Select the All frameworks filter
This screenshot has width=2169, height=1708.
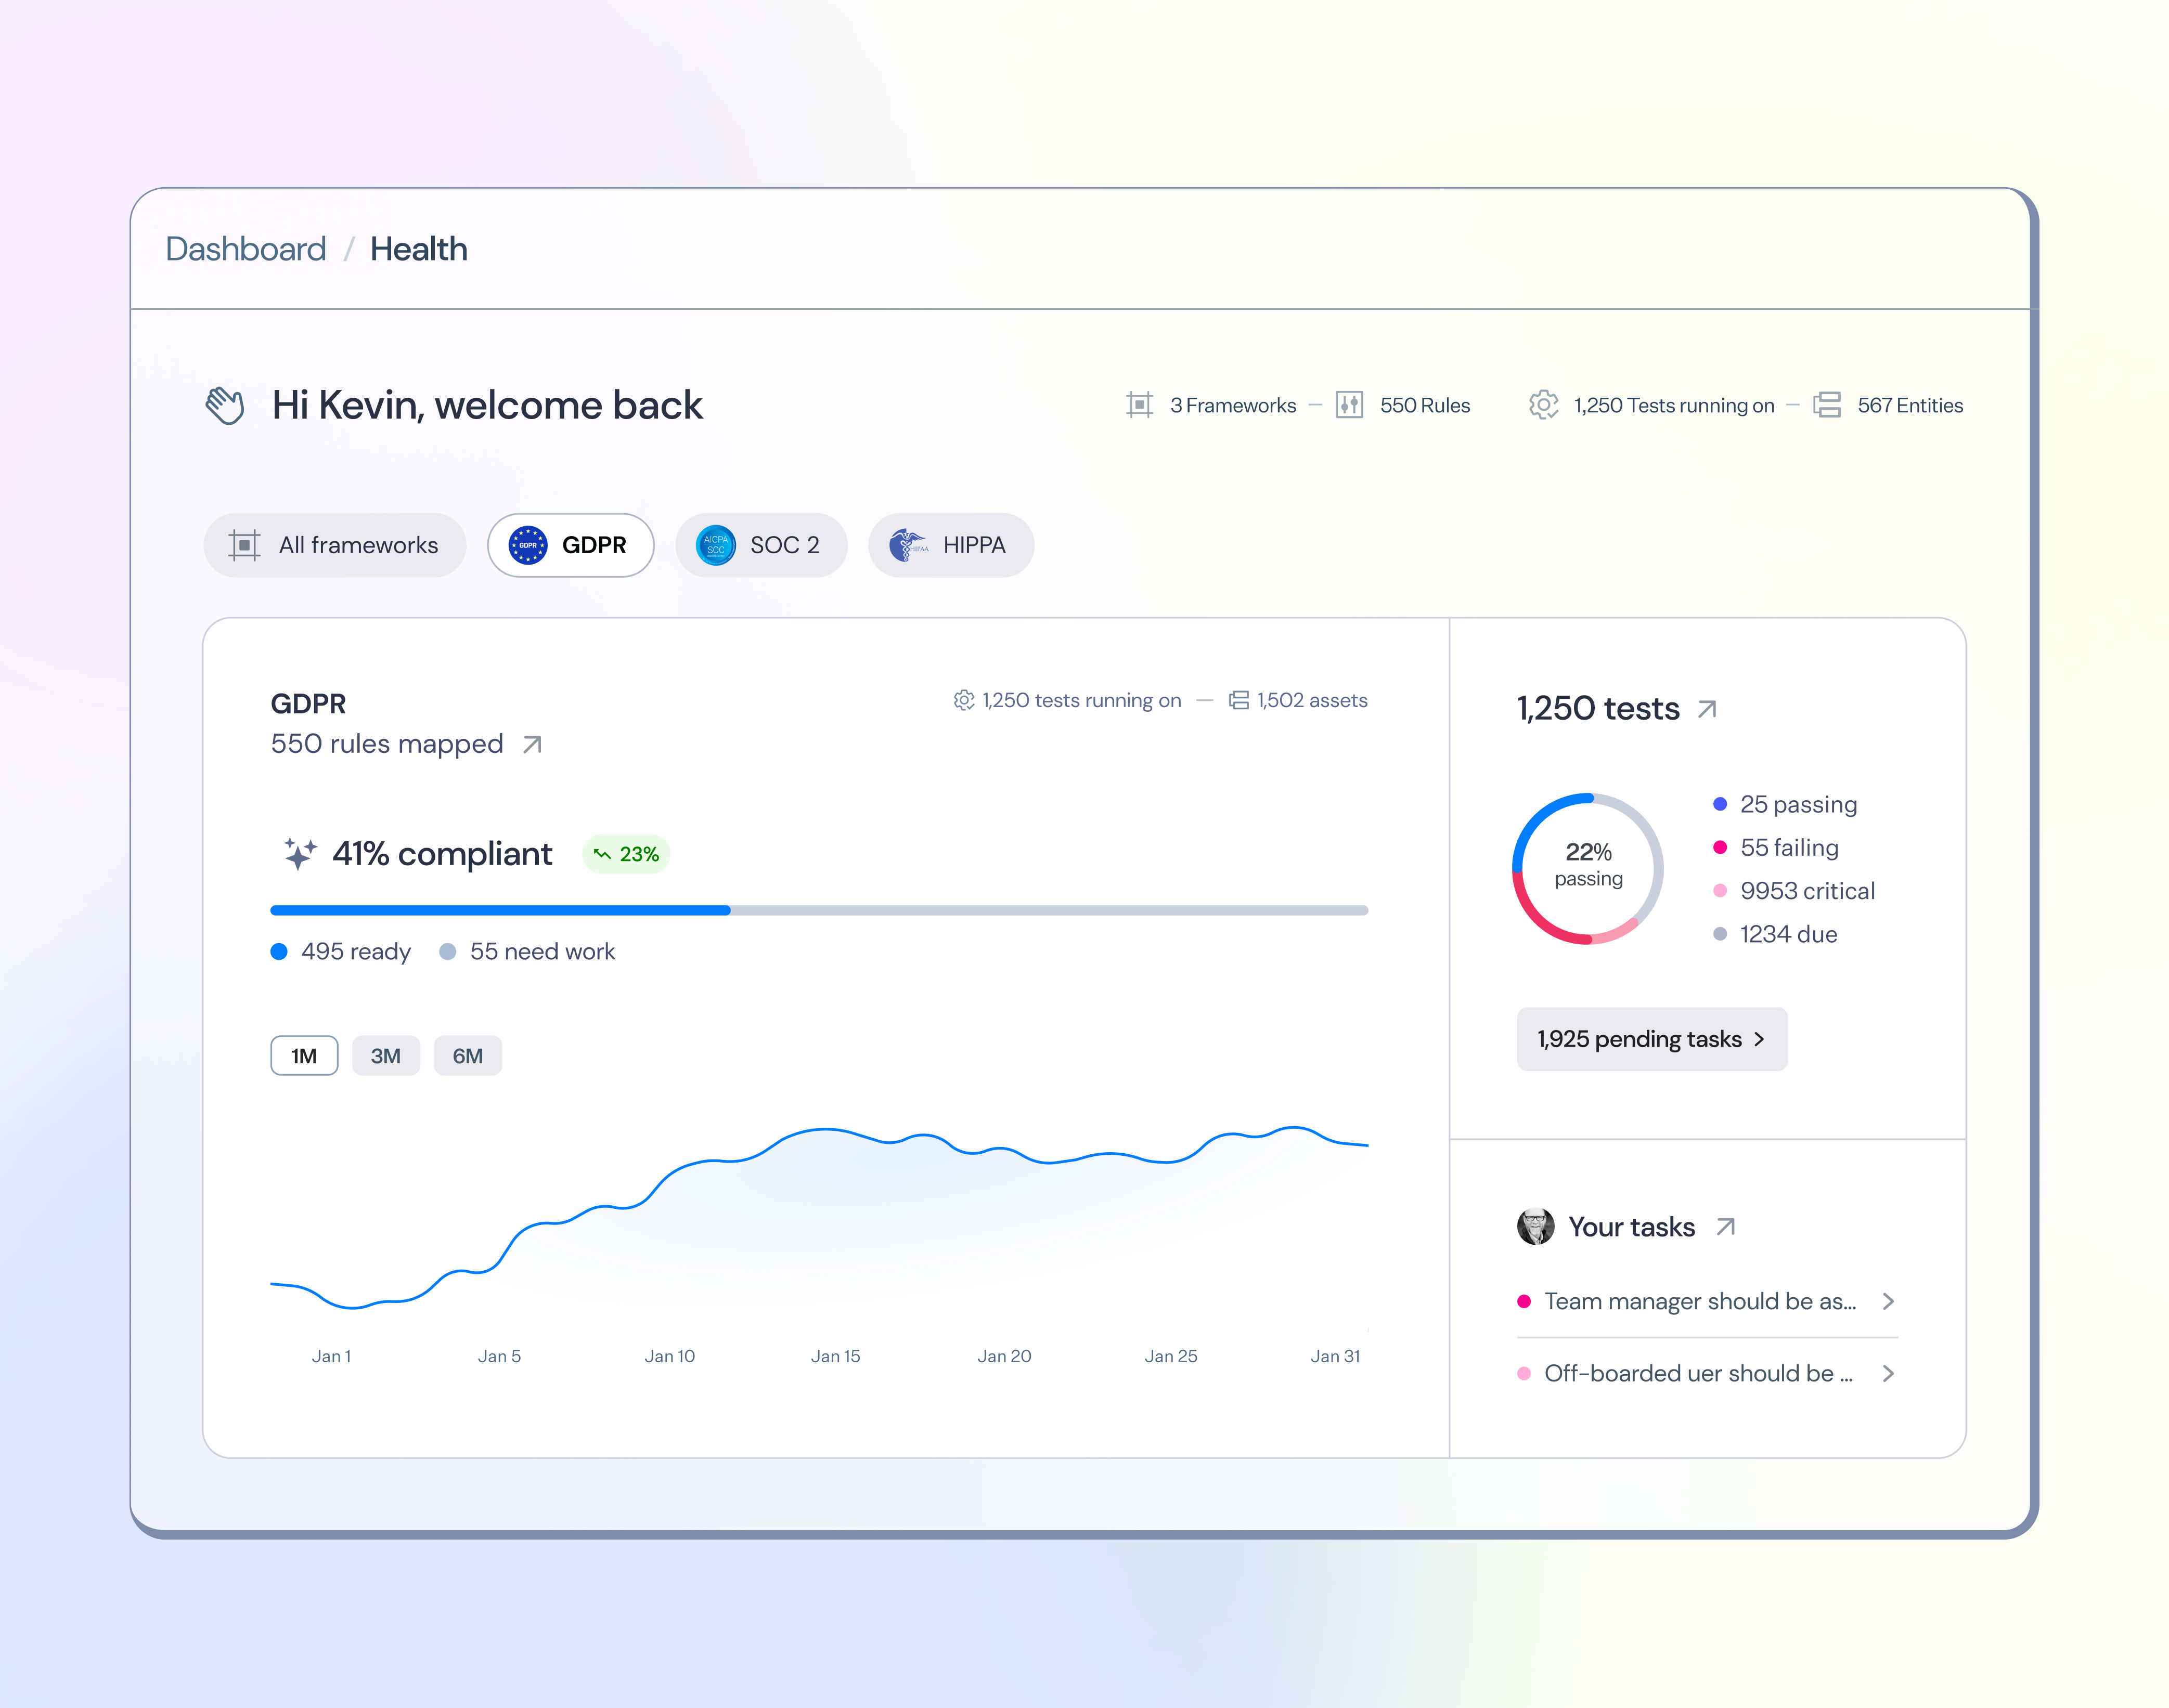(334, 545)
